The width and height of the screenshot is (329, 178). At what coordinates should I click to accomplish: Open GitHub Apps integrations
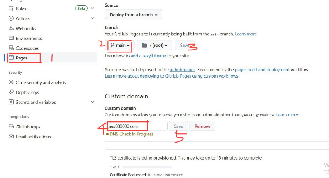(28, 127)
